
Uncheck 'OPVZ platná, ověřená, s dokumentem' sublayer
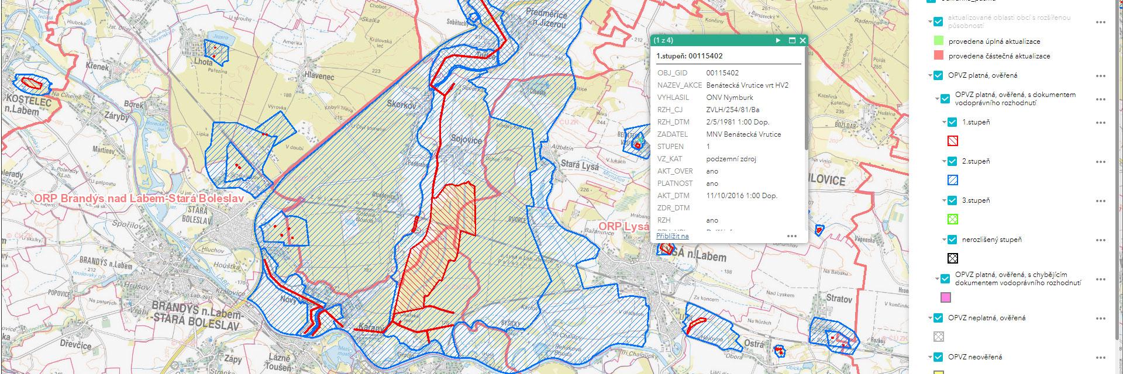tap(945, 99)
